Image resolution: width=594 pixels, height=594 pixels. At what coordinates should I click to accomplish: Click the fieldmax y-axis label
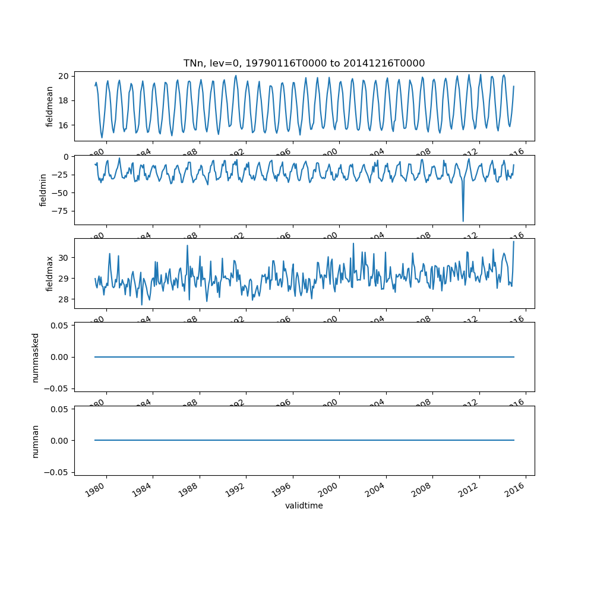[50, 273]
